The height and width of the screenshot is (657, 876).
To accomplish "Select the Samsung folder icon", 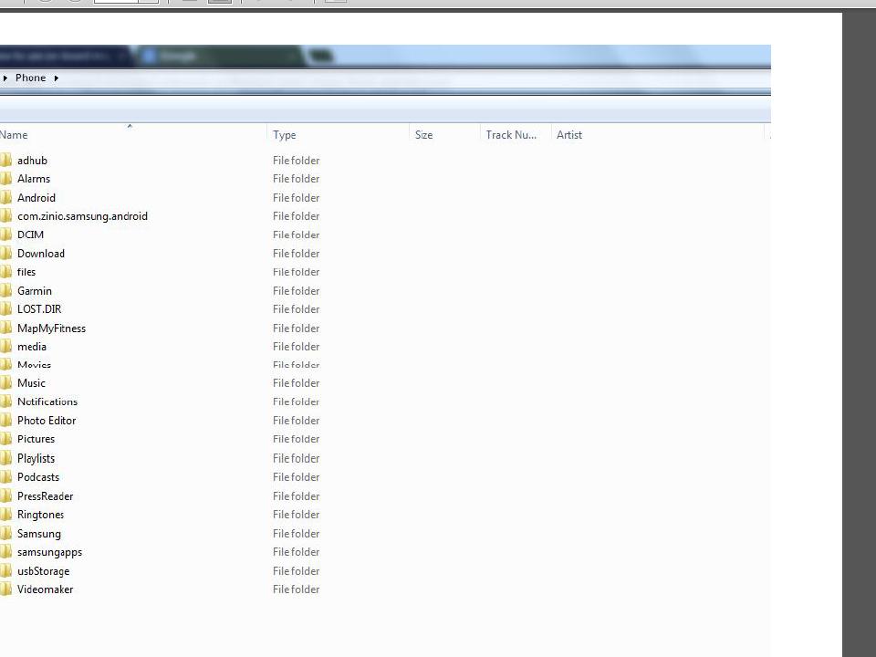I will 5,534.
